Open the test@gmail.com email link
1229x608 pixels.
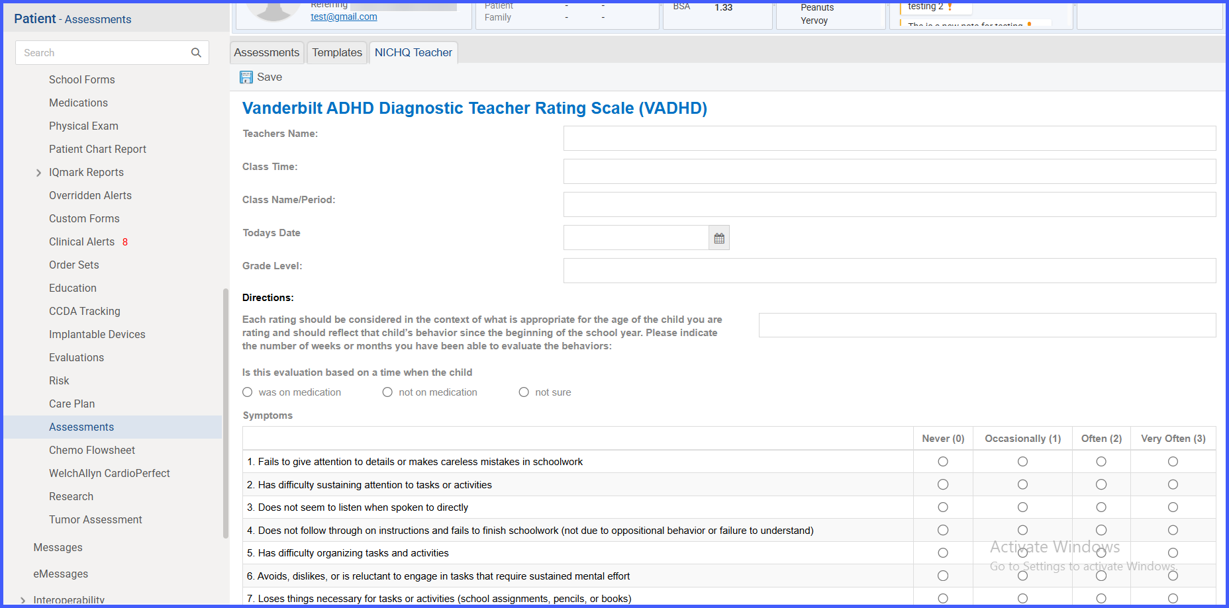(x=344, y=17)
